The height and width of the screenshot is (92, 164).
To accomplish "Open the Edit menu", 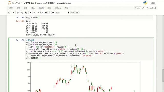I will point(18,8).
